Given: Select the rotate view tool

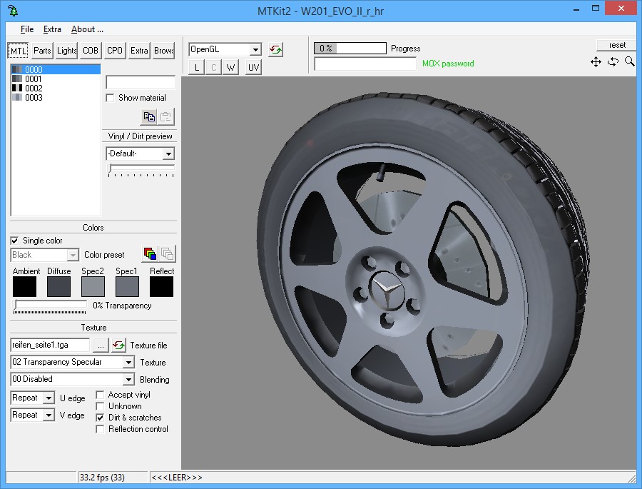Looking at the screenshot, I should tap(613, 62).
